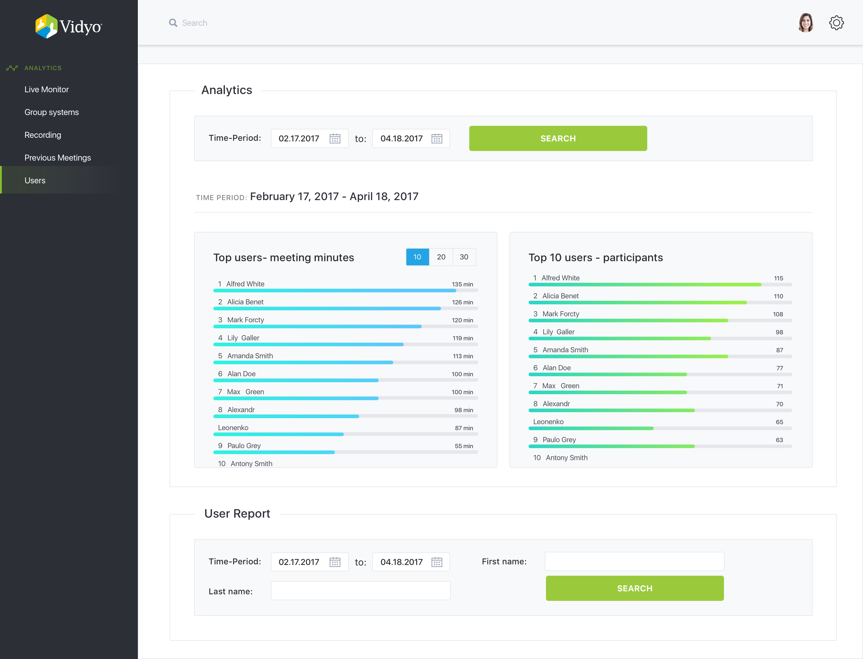
Task: Focus the top Search field
Action: [195, 23]
